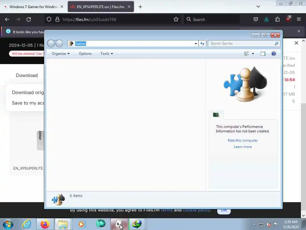Switch to Windows 7 Games browser tab
306x230 pixels.
click(34, 7)
